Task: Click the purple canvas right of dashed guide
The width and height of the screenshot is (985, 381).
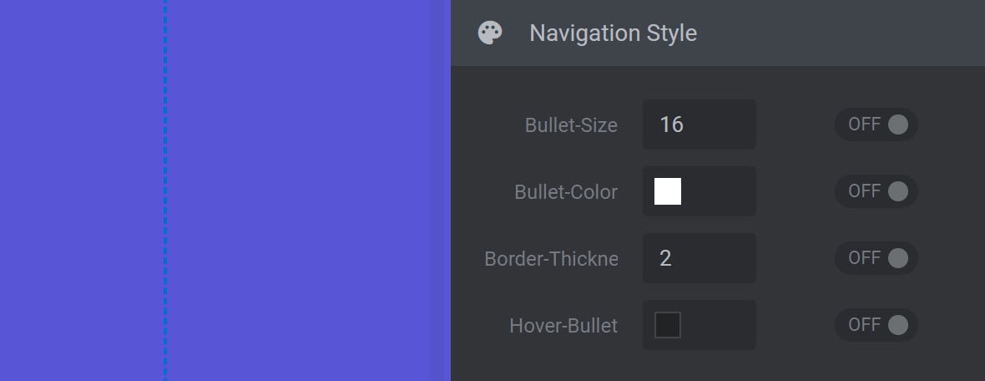Action: pos(308,190)
